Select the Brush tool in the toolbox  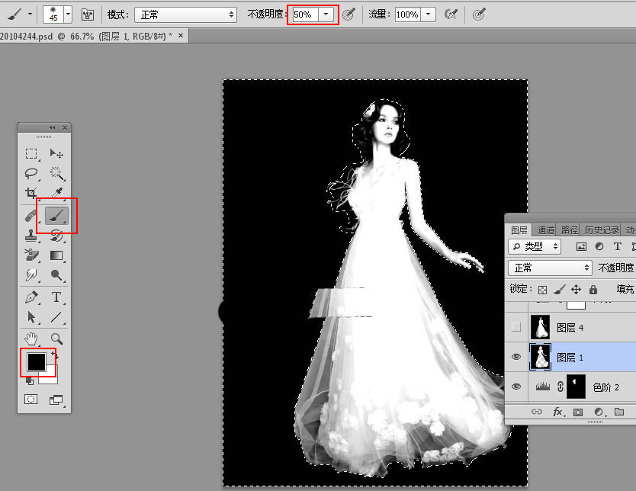point(56,217)
